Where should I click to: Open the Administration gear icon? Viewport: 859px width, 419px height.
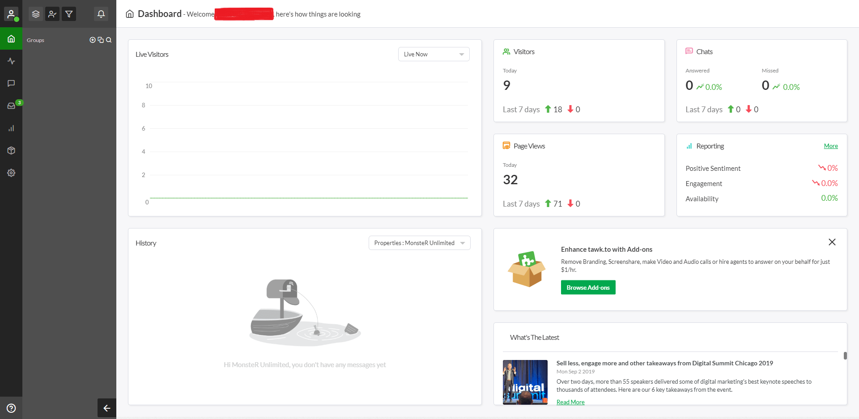11,173
